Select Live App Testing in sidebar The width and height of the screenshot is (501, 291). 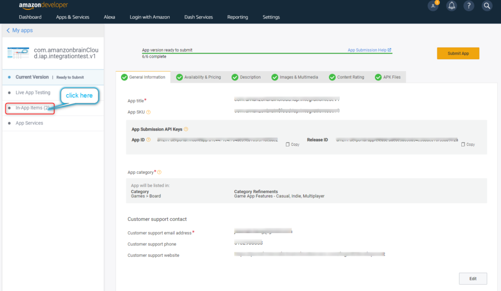click(x=53, y=93)
